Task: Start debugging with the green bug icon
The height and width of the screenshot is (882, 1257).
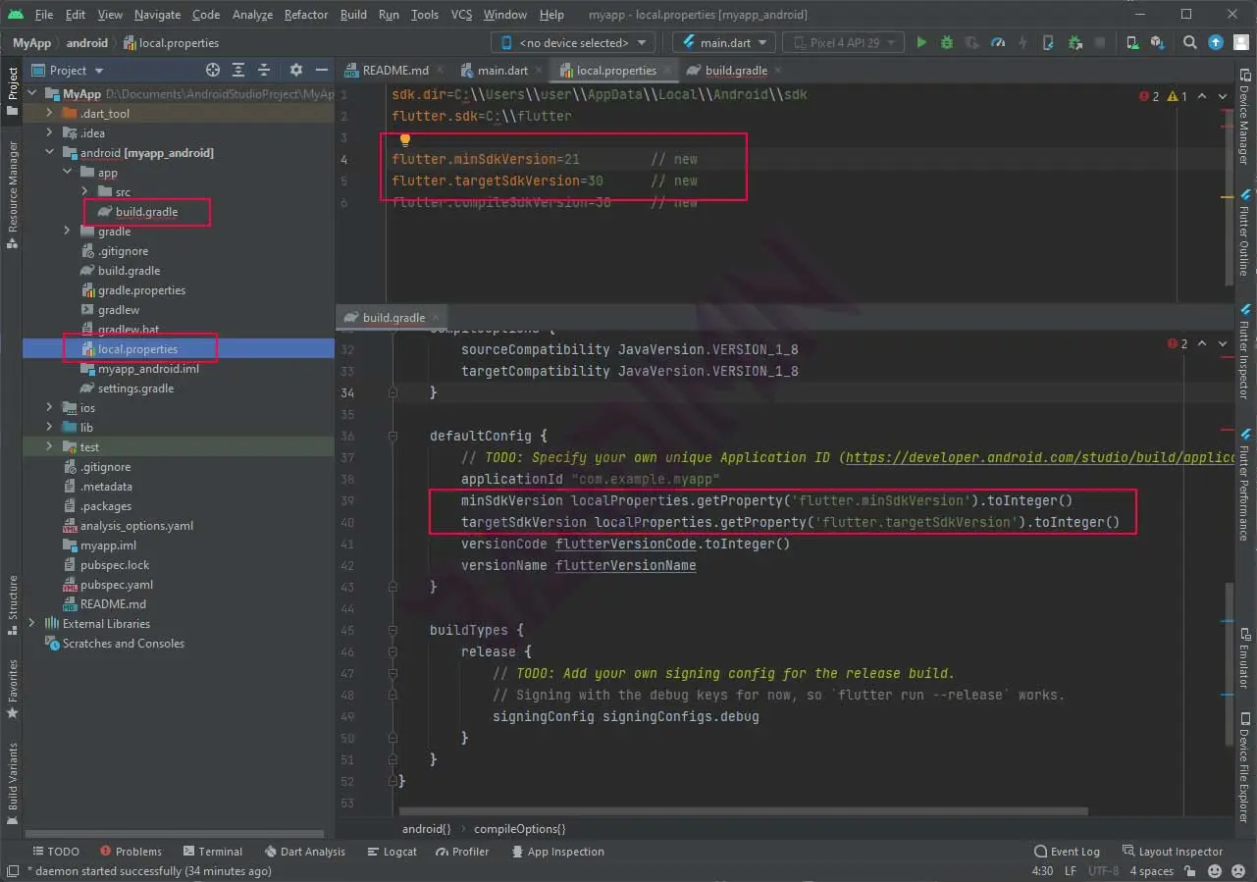Action: (x=947, y=43)
